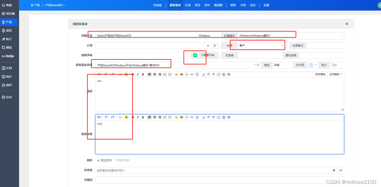Align left in 描述 editor toolbar
The height and width of the screenshot is (187, 381).
(x=150, y=74)
